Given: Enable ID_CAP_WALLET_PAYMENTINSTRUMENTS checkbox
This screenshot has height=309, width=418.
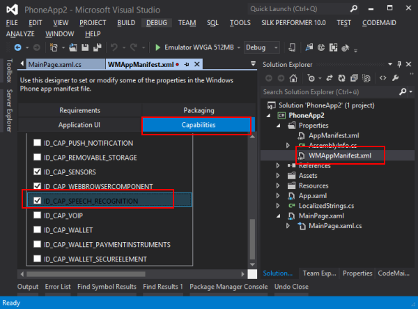Looking at the screenshot, I should [x=38, y=244].
